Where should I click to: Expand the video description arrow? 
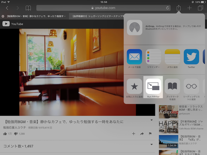coord(152,120)
